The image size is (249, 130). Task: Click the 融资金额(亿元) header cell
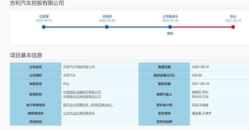click(164, 75)
